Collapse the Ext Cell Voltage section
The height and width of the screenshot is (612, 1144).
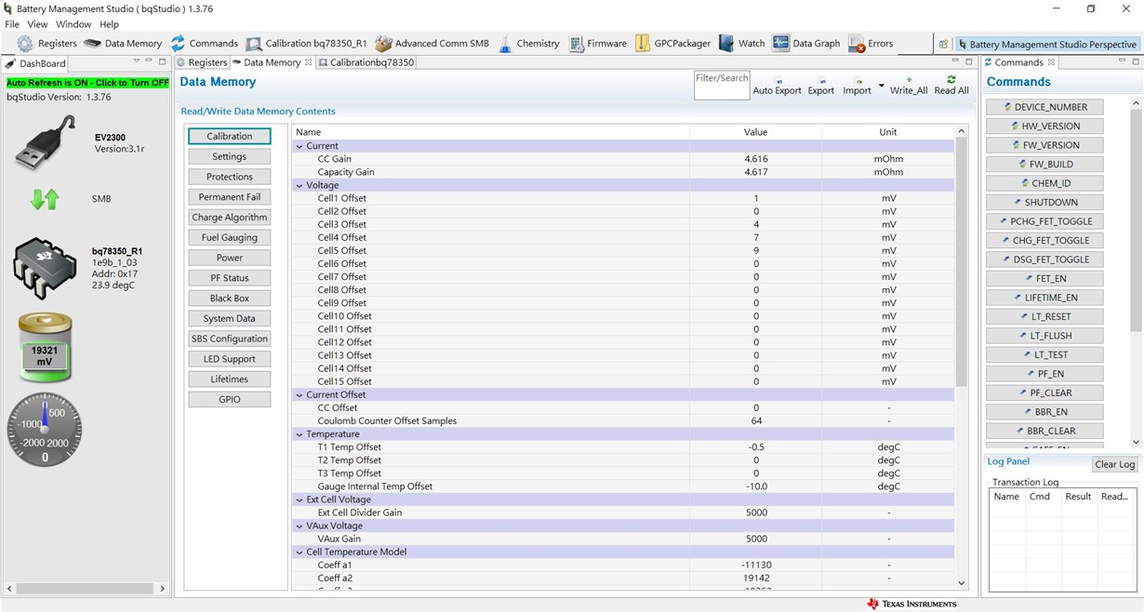[299, 499]
